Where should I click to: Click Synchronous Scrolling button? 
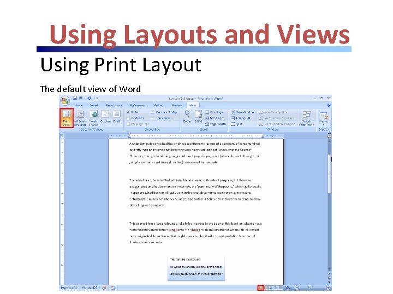coord(276,118)
